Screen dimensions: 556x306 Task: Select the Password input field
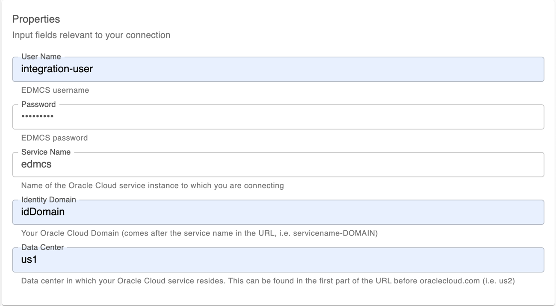tap(278, 117)
